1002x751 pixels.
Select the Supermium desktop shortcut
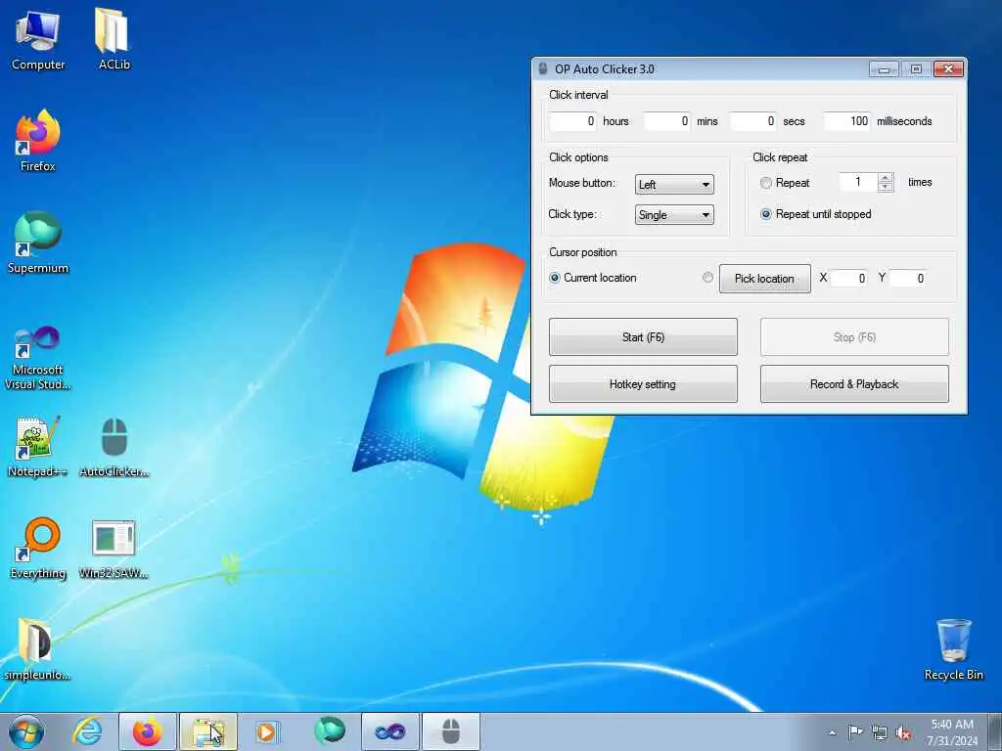pyautogui.click(x=38, y=243)
